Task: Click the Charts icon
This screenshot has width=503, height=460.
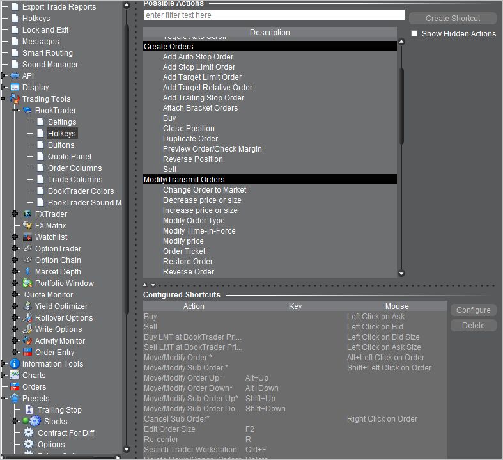Action: tap(15, 375)
